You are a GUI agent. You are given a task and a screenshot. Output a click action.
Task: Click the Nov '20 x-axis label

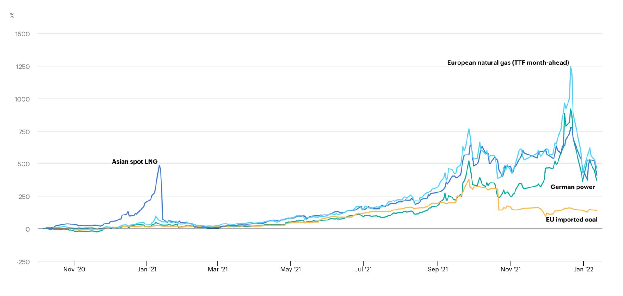click(x=74, y=269)
